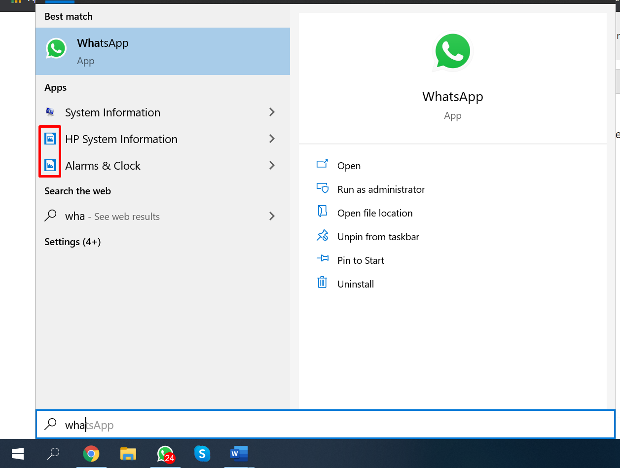620x468 pixels.
Task: Select Pin to Start
Action: point(361,260)
